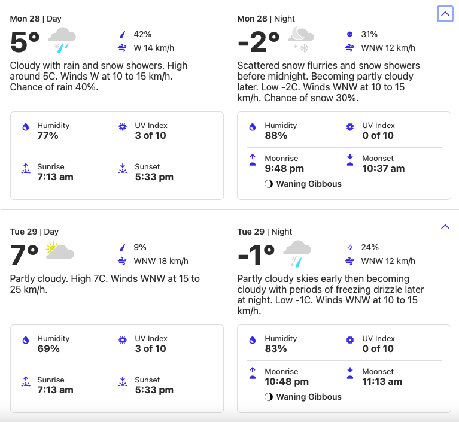Screen dimensions: 459x422
Task: Click the Mon 28 day humidity droplet icon
Action: click(x=26, y=127)
